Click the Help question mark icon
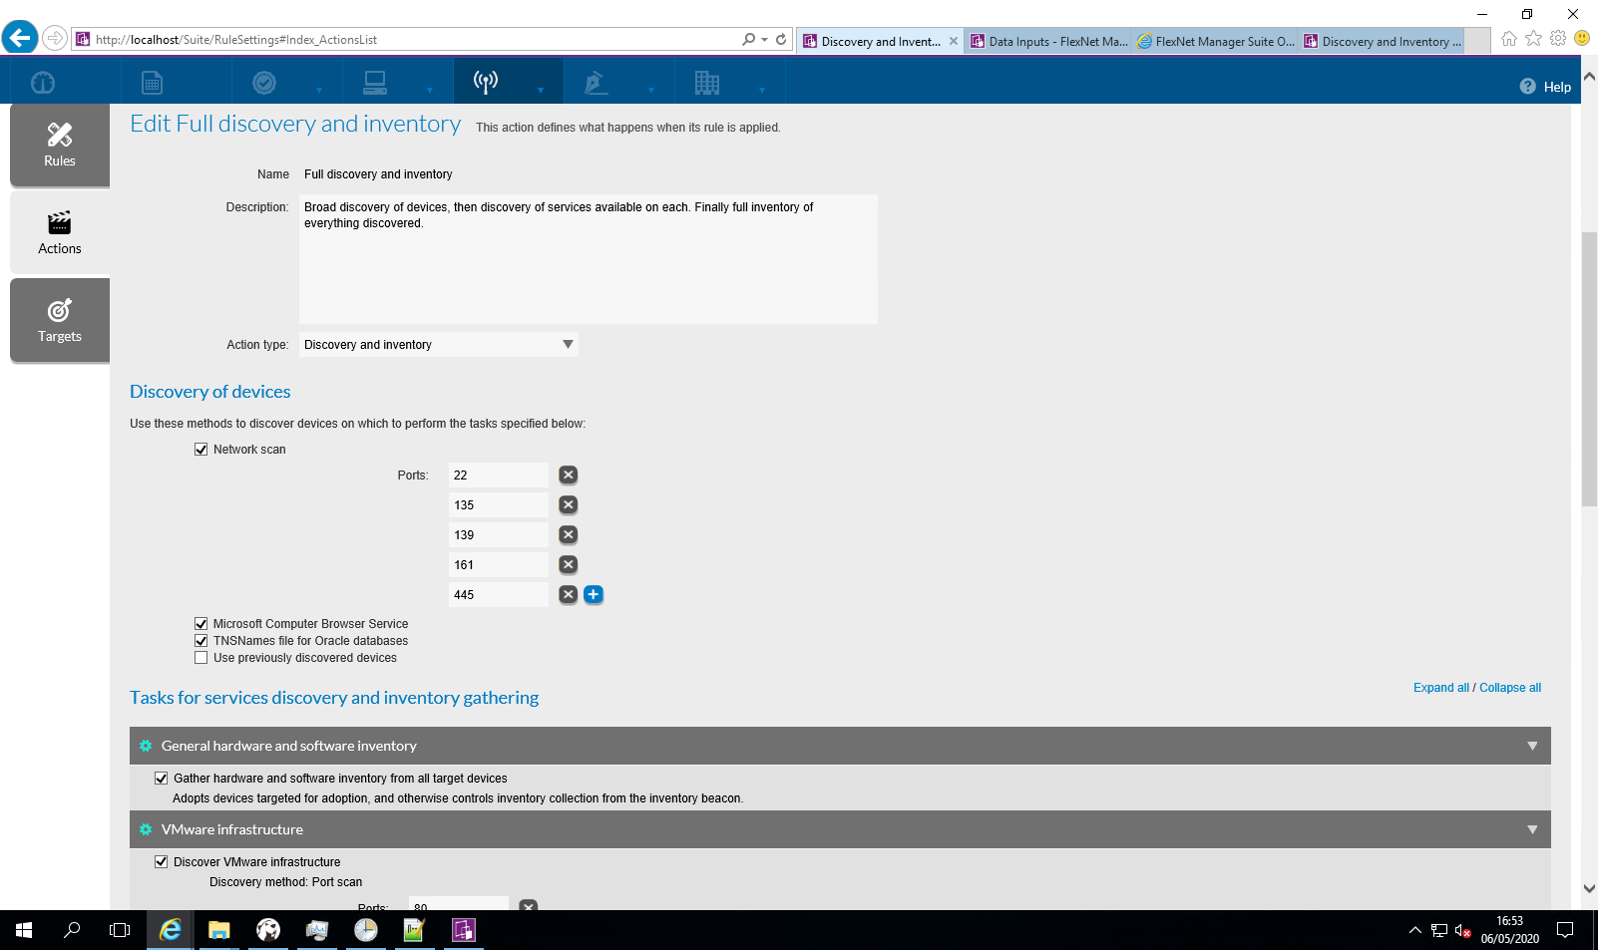 point(1527,87)
